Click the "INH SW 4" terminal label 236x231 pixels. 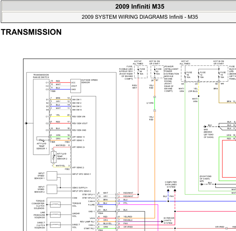tap(77, 110)
